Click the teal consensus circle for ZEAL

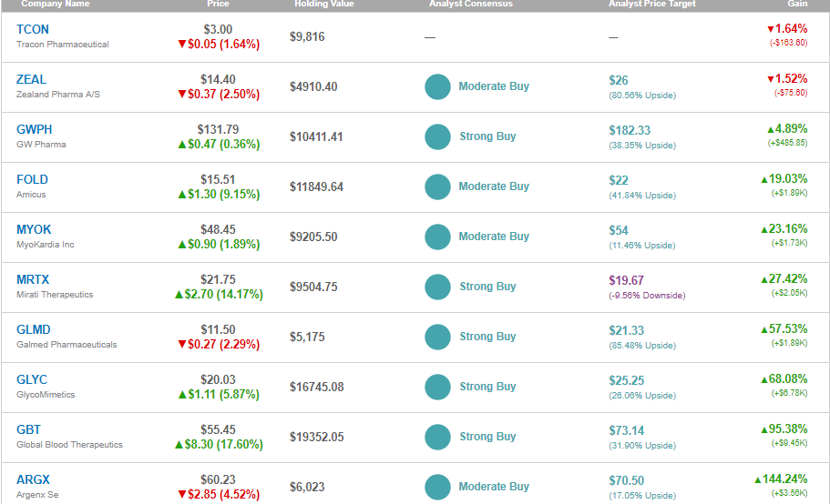click(437, 87)
